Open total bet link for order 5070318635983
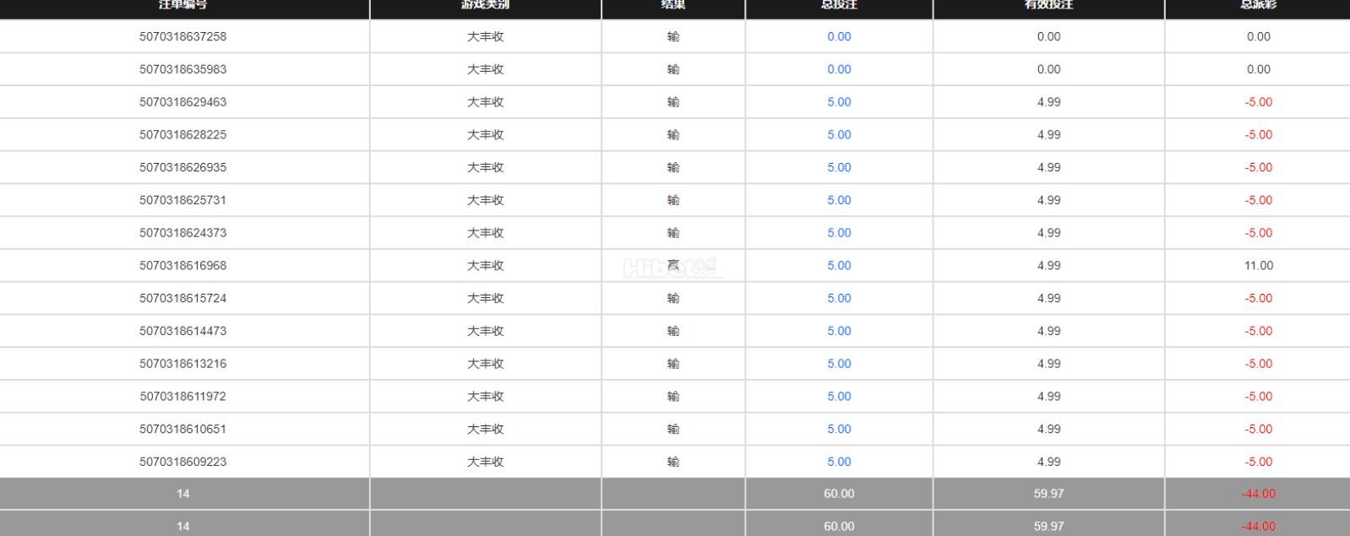Image resolution: width=1350 pixels, height=536 pixels. [838, 69]
